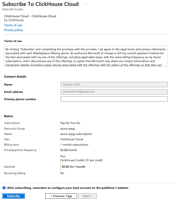Image resolution: width=177 pixels, height=201 pixels.
Task: Click the Recurring billing On value
Action: click(x=62, y=173)
